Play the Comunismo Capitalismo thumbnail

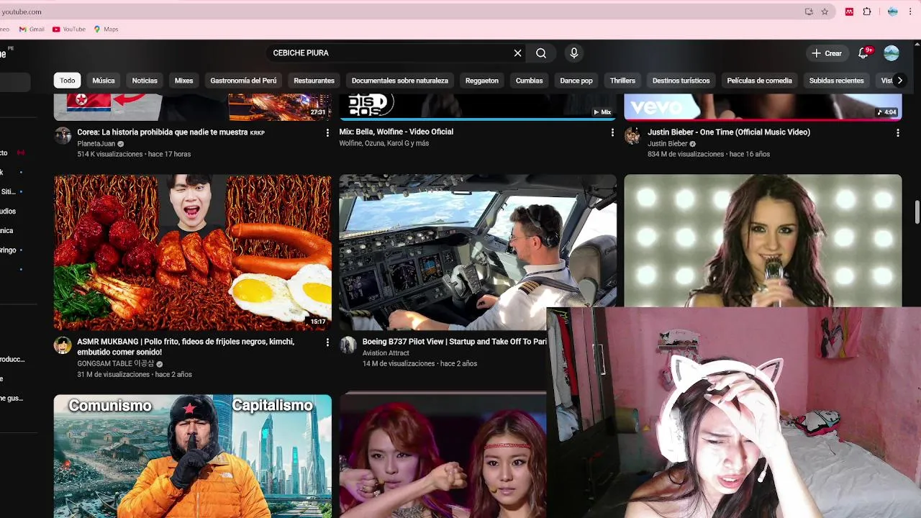tap(193, 456)
